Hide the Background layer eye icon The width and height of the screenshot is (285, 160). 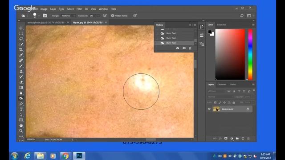pos(209,109)
